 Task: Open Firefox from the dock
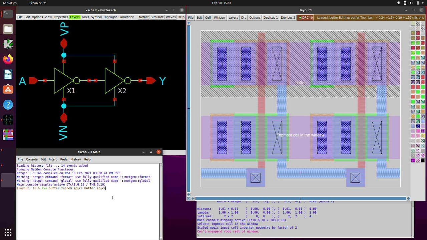point(8,59)
